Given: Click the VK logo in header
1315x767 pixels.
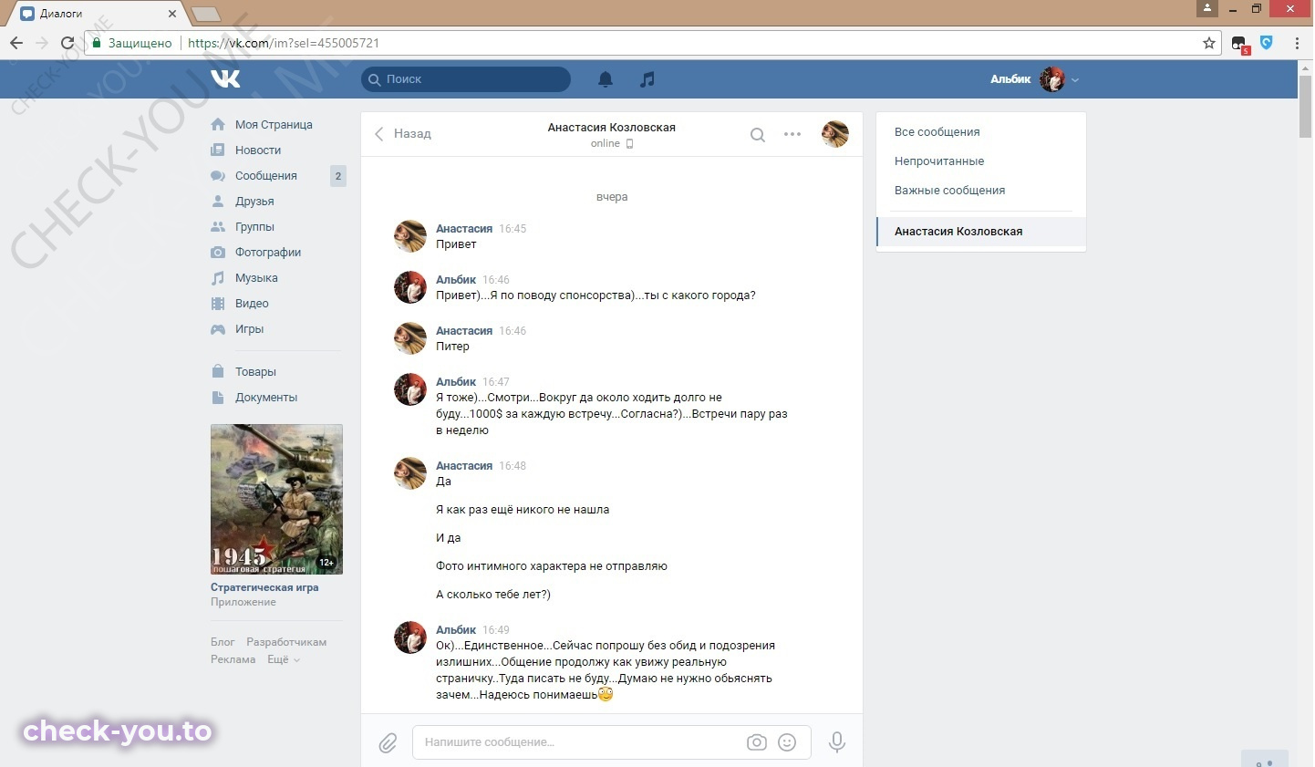Looking at the screenshot, I should 225,79.
